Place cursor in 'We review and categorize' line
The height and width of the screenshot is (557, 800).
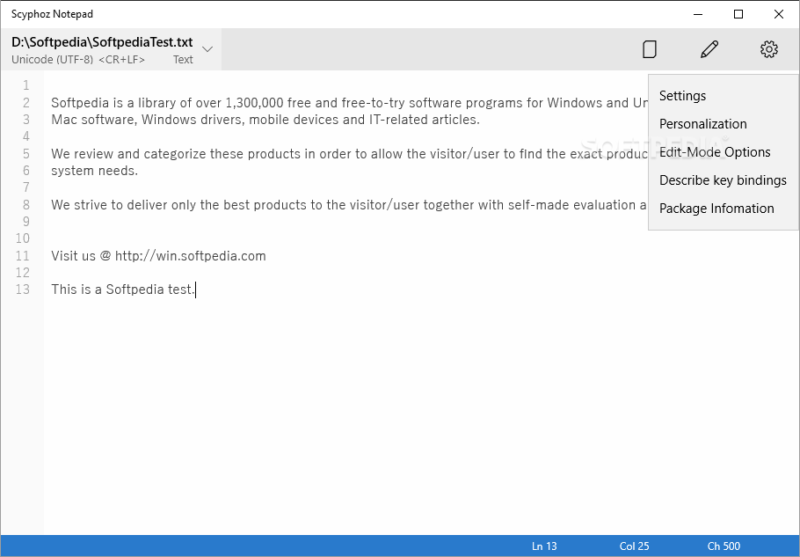[x=350, y=154]
